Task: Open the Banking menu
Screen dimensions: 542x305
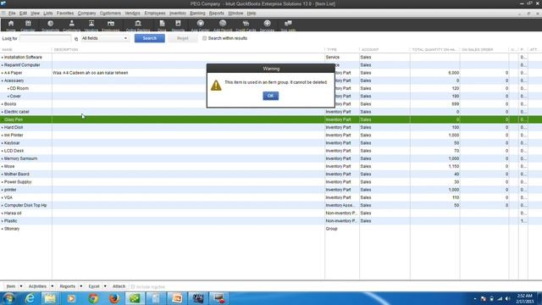Action: click(x=197, y=14)
